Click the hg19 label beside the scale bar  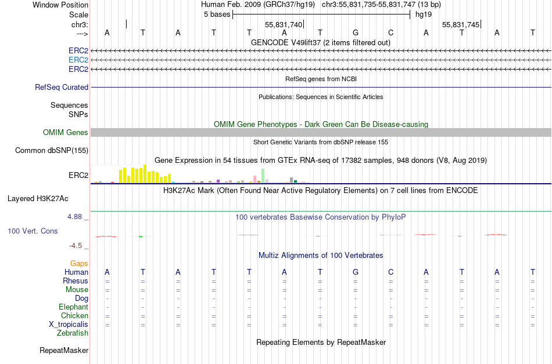pyautogui.click(x=424, y=14)
